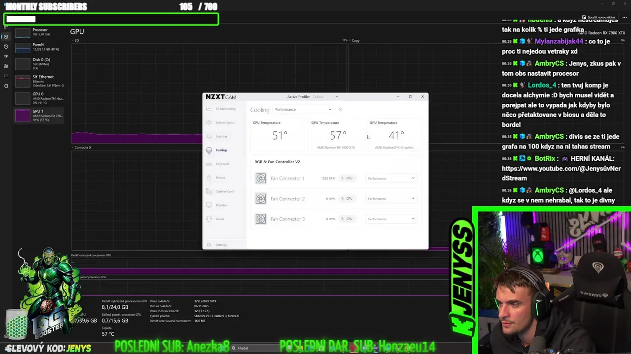
Task: Click Fan Connector 3 label
Action: point(287,219)
